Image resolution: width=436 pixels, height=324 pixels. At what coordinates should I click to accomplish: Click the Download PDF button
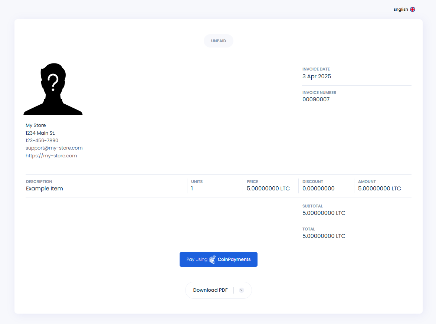coord(210,290)
